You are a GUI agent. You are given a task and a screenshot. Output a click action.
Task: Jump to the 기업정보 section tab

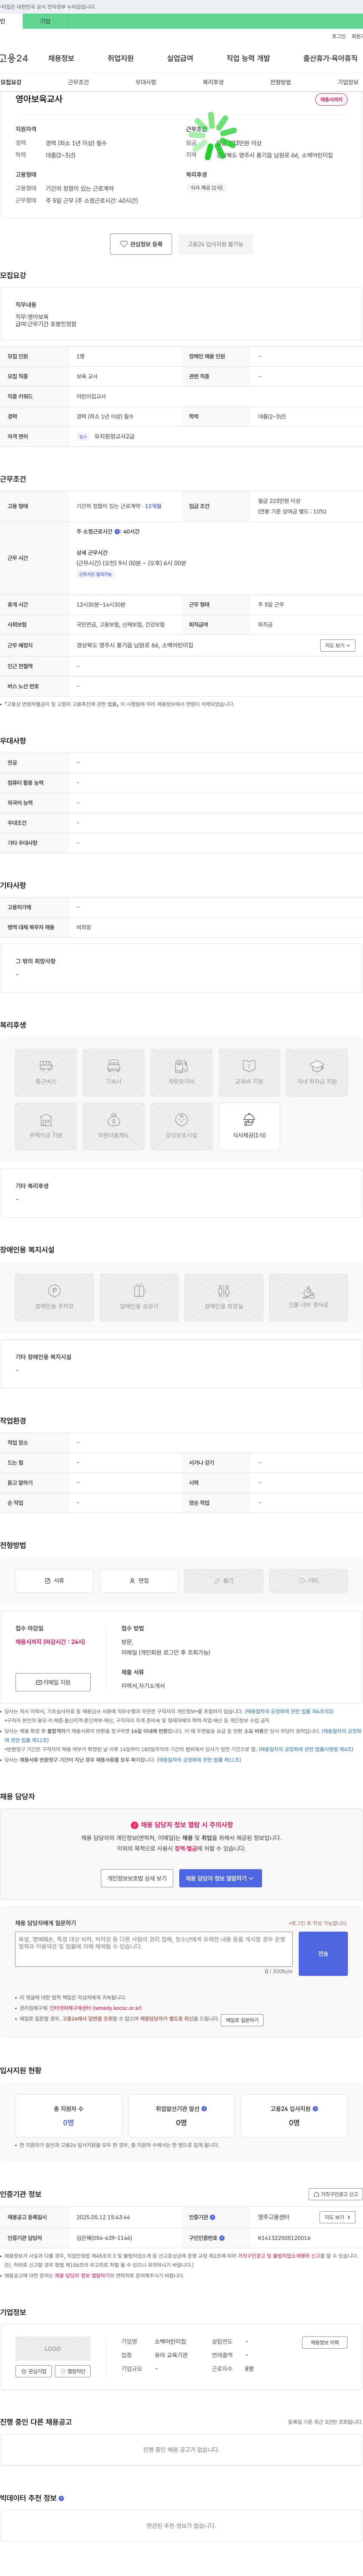[x=347, y=82]
